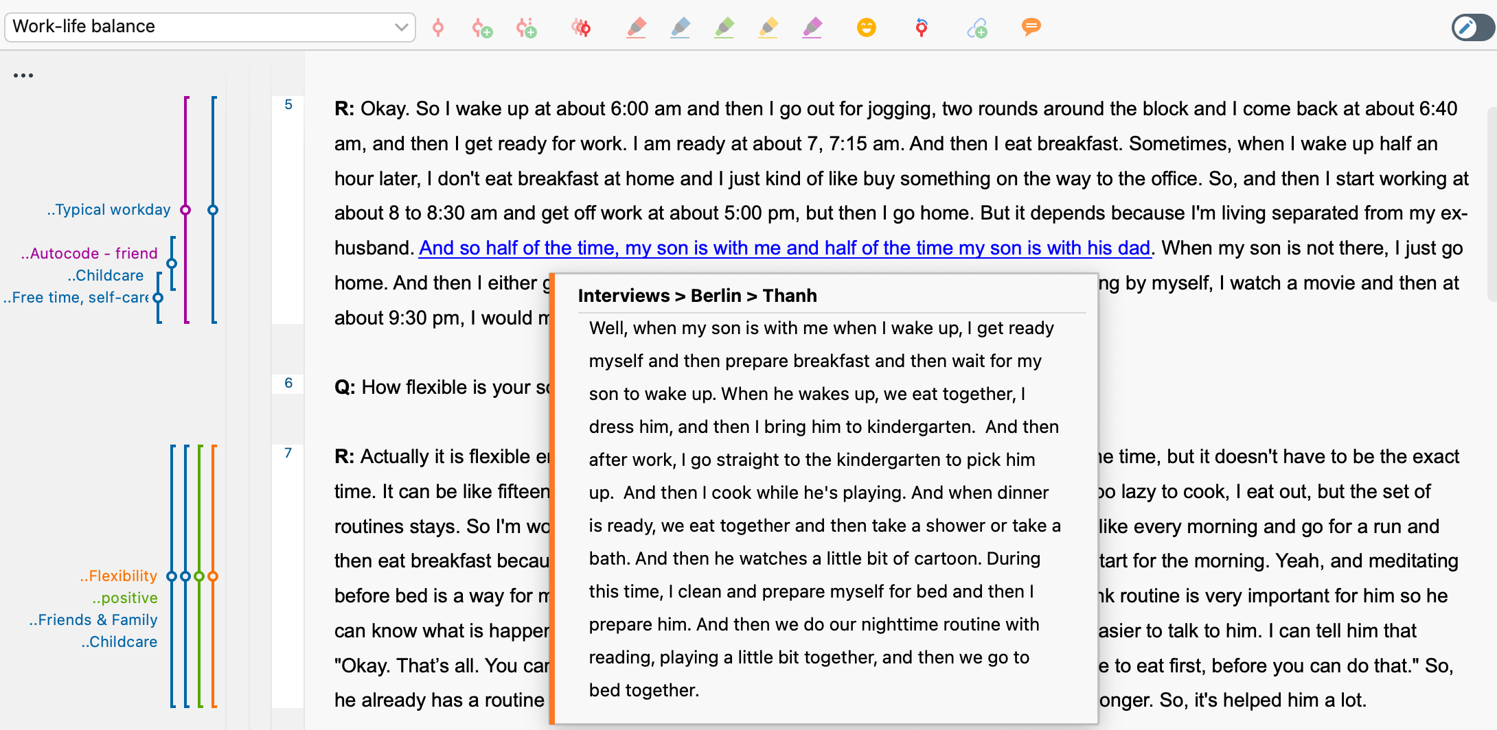Click orange memo comment icon

click(x=1031, y=27)
